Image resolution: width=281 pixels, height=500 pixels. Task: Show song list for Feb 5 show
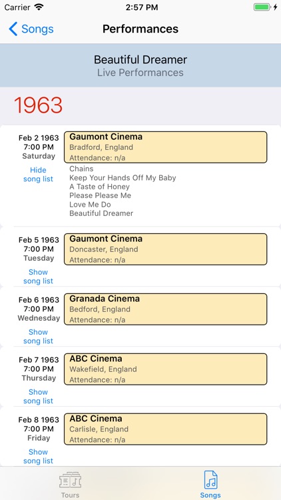pyautogui.click(x=38, y=277)
